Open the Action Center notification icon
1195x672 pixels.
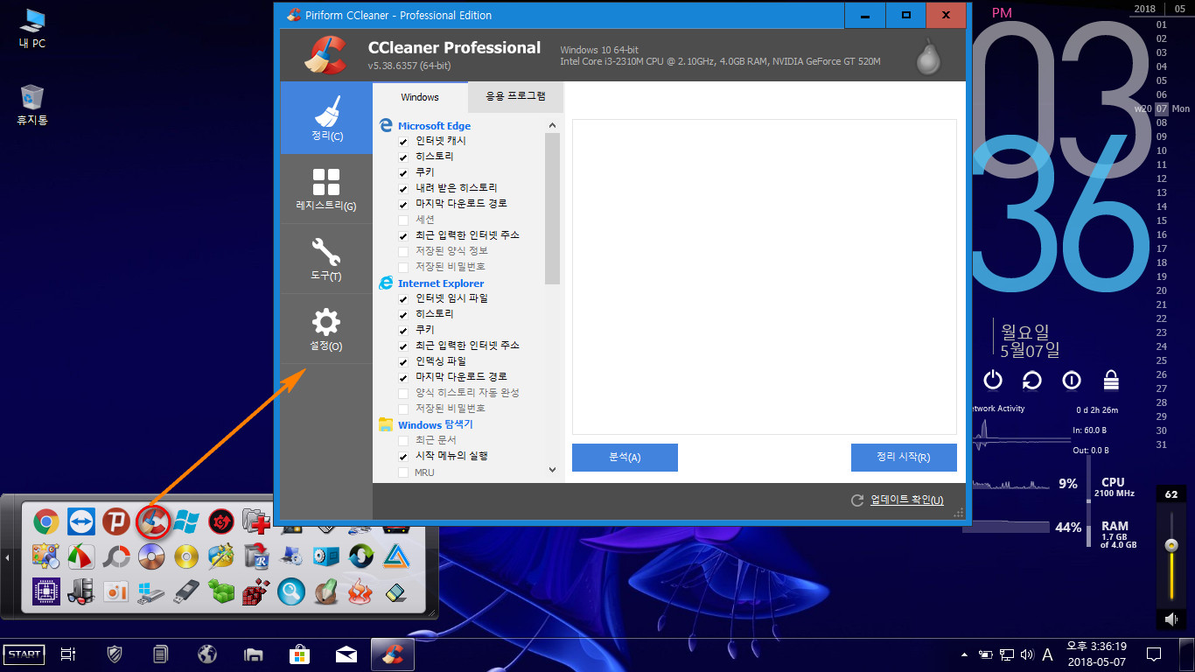click(1154, 654)
